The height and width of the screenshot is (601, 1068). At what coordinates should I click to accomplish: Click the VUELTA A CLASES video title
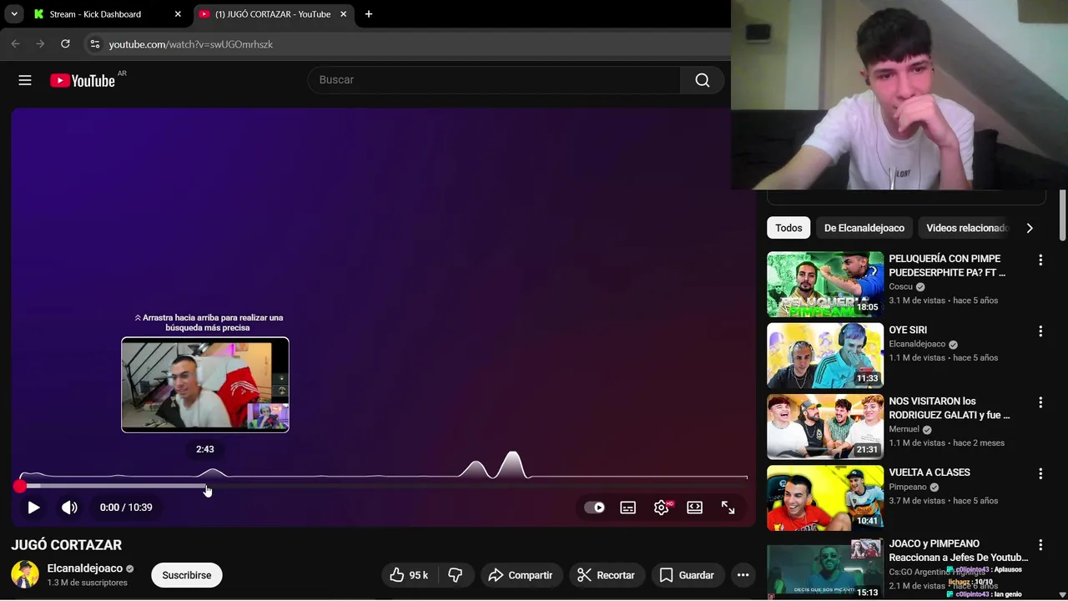(x=929, y=472)
